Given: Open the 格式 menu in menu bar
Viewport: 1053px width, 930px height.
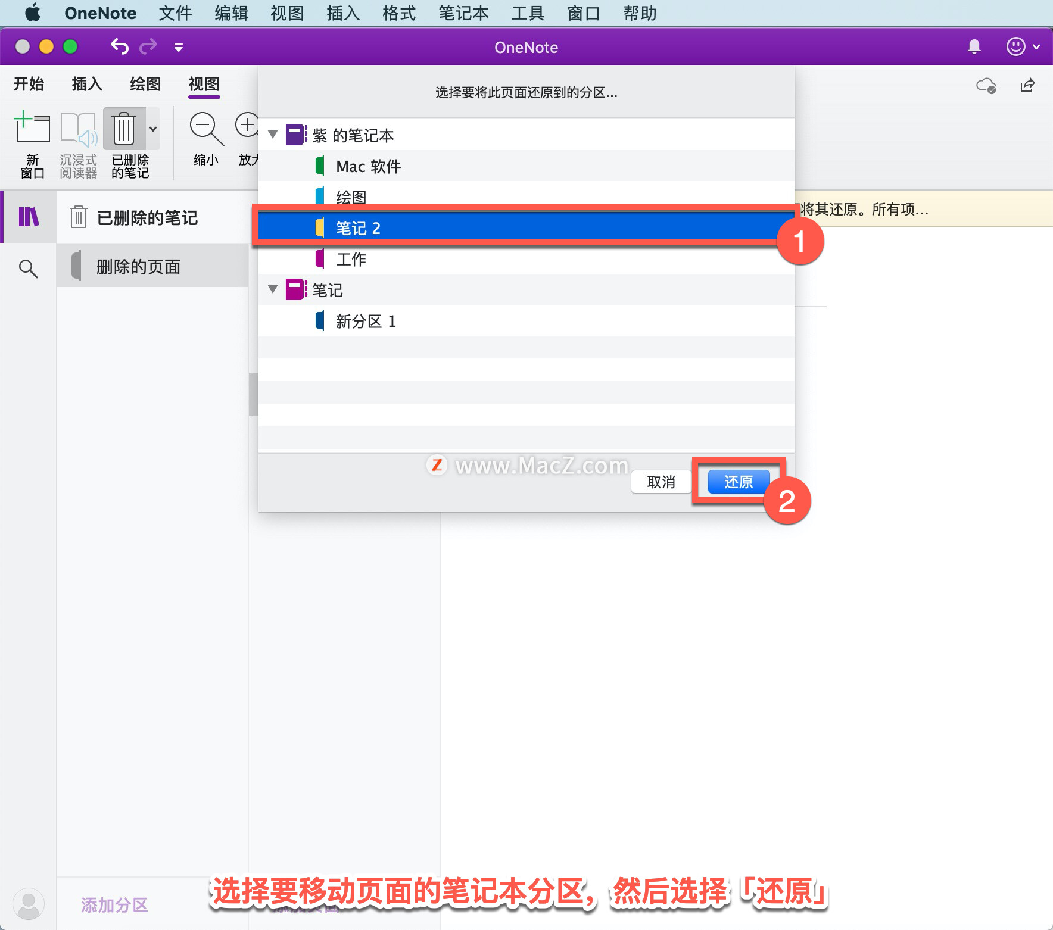Looking at the screenshot, I should point(399,13).
